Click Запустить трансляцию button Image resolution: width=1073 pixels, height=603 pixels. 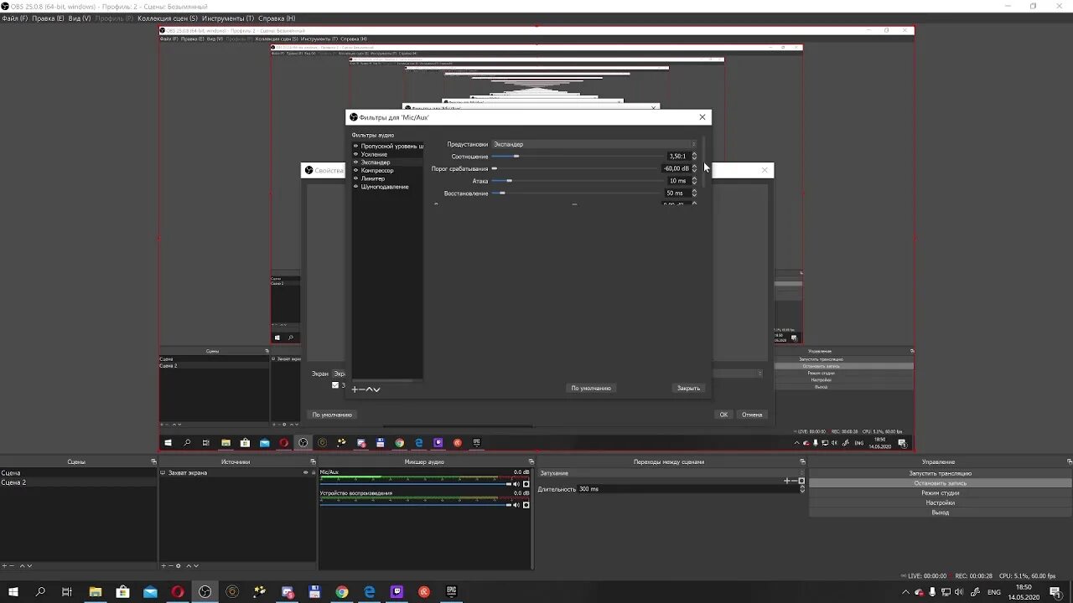tap(941, 473)
